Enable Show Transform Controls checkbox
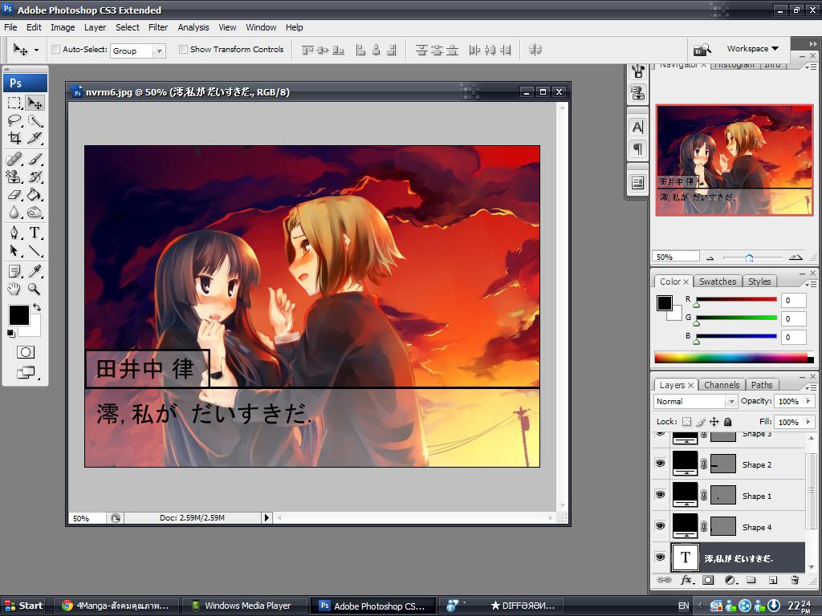Image resolution: width=822 pixels, height=616 pixels. pos(183,49)
